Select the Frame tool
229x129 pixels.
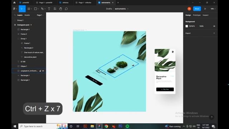pos(29,9)
